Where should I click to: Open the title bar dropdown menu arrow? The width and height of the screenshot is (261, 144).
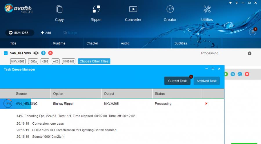coord(237,3)
